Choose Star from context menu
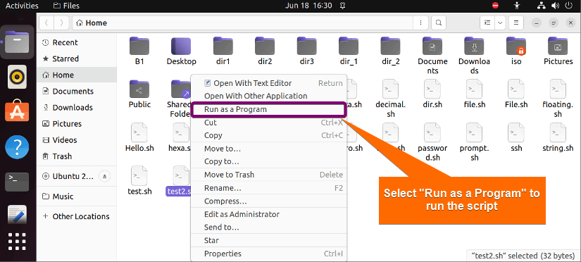Viewport: 581px width, 262px height. point(268,240)
